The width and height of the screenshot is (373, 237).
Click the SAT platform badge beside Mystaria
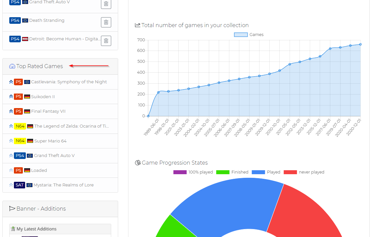(x=20, y=185)
